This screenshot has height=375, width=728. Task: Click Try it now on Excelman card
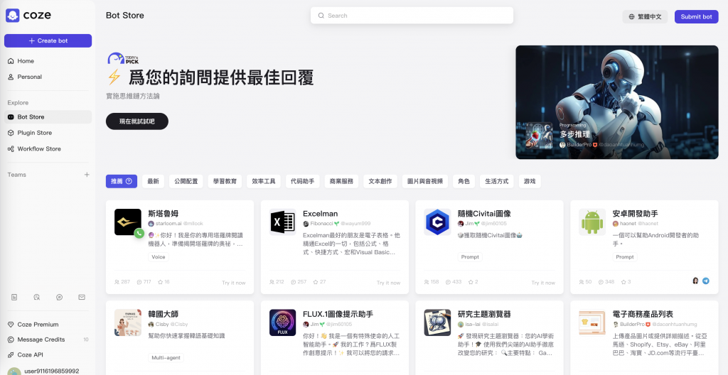pyautogui.click(x=389, y=283)
